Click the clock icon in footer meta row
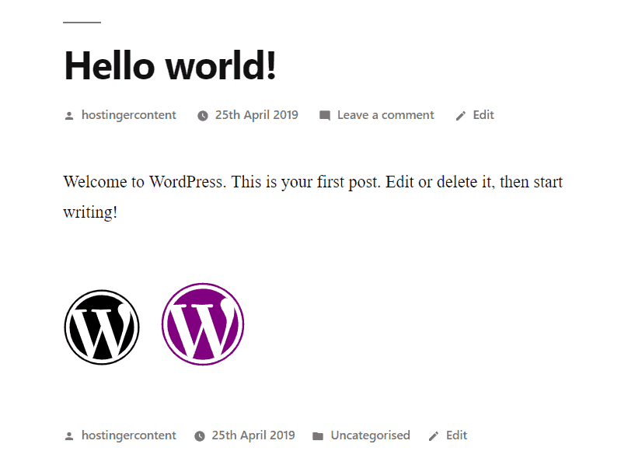621x465 pixels. click(x=200, y=436)
